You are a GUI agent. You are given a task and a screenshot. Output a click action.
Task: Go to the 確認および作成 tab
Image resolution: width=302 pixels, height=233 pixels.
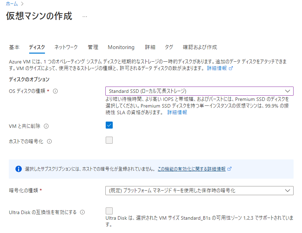[200, 47]
